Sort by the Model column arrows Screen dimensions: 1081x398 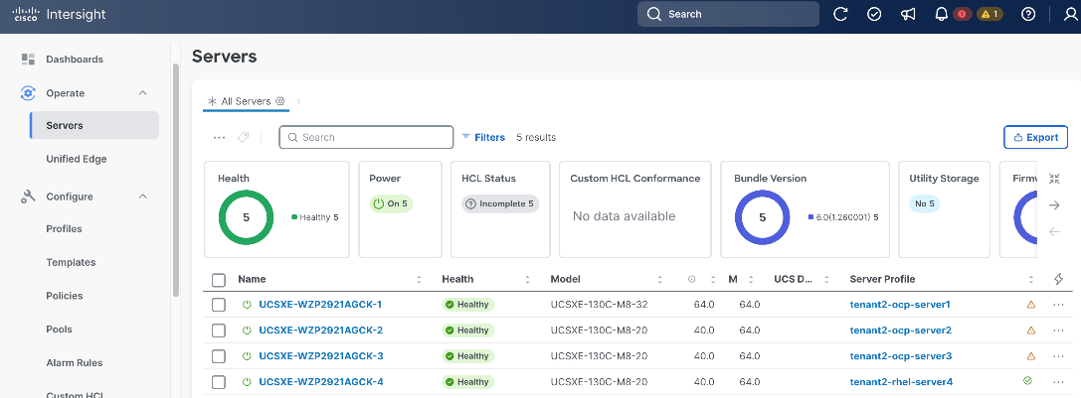pyautogui.click(x=659, y=280)
